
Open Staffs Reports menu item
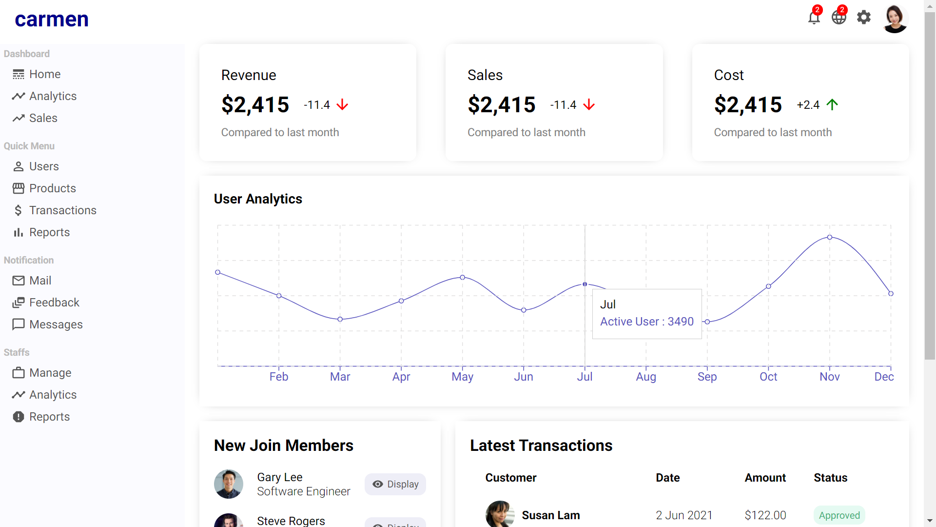pos(49,417)
